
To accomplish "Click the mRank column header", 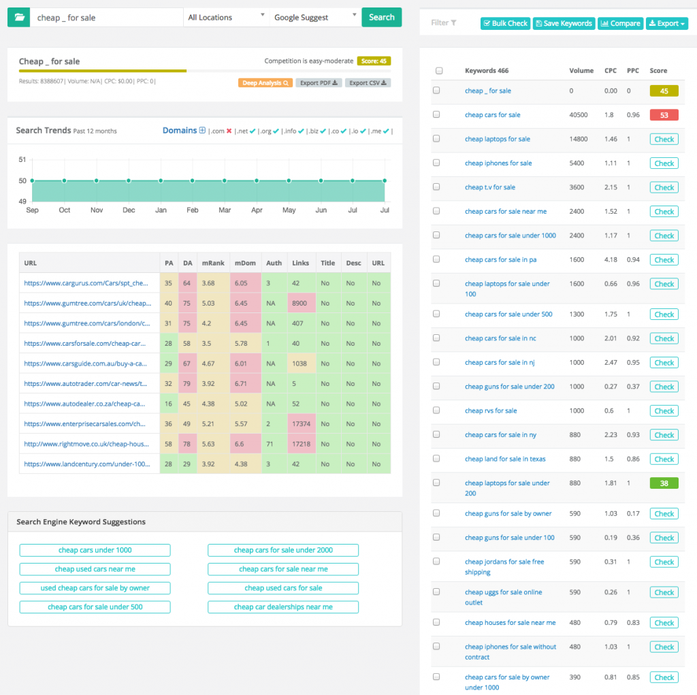I will click(213, 263).
